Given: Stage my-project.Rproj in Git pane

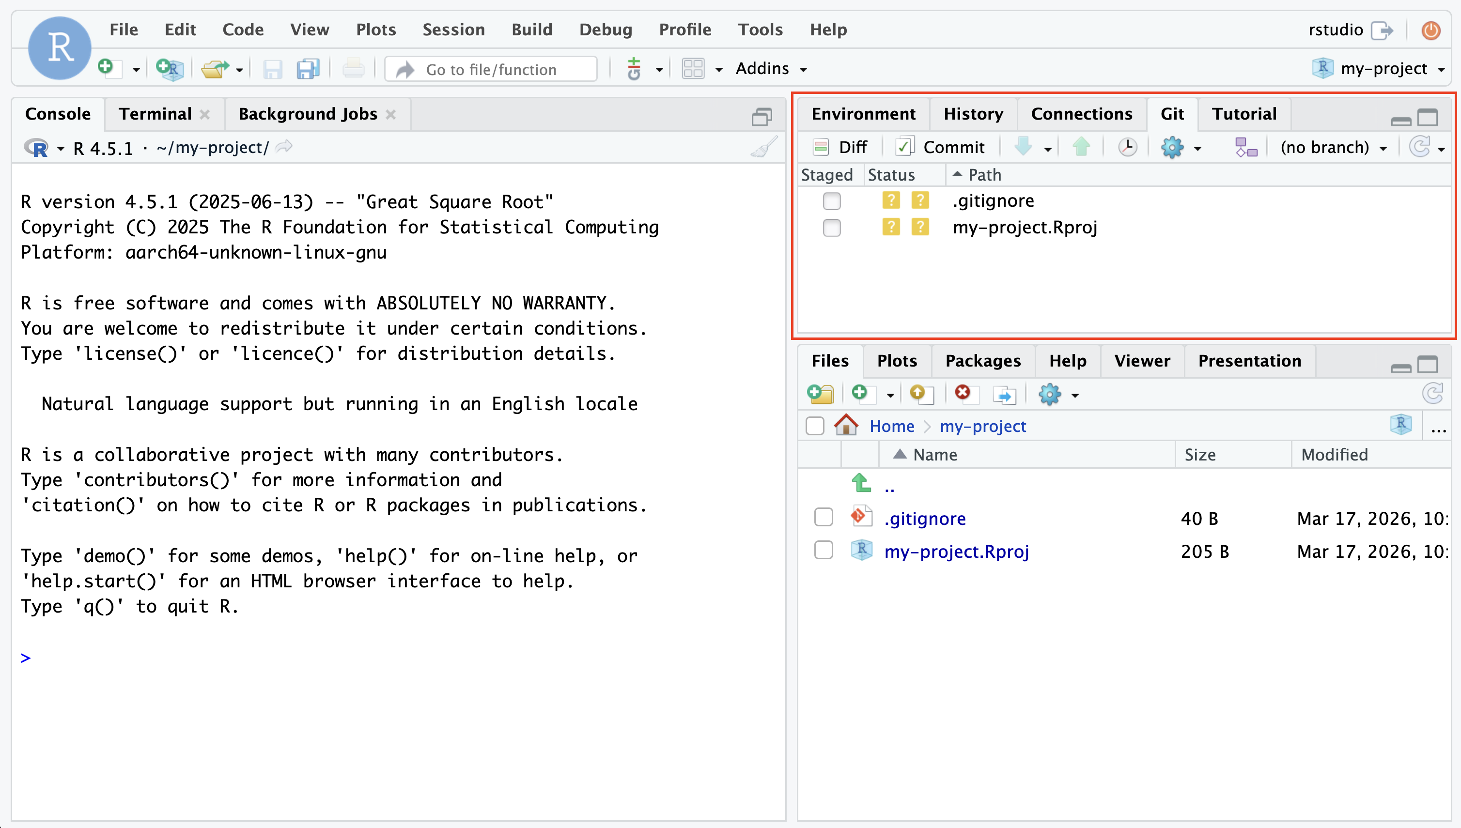Looking at the screenshot, I should tap(831, 228).
